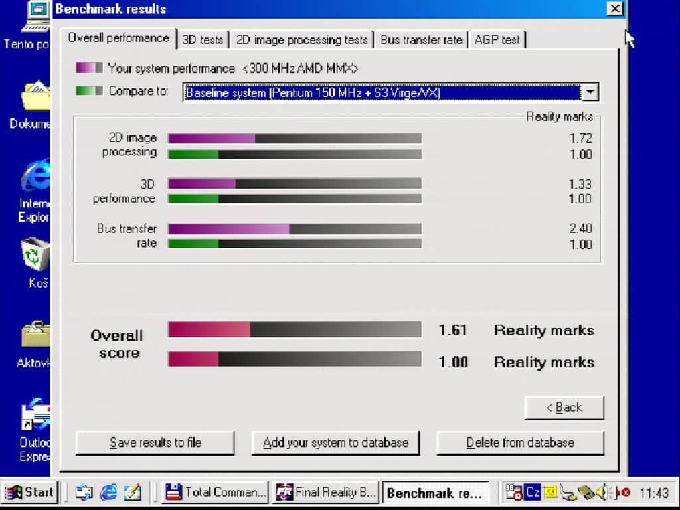The height and width of the screenshot is (510, 680).
Task: Switch to Total Commander taskbar button
Action: [215, 492]
